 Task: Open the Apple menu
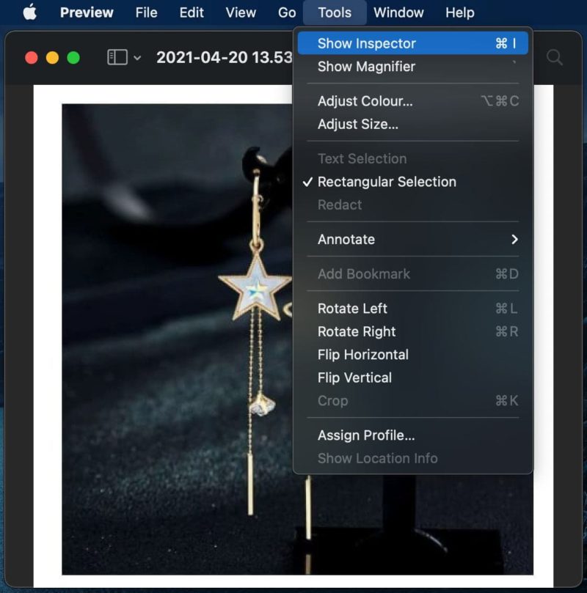click(29, 12)
